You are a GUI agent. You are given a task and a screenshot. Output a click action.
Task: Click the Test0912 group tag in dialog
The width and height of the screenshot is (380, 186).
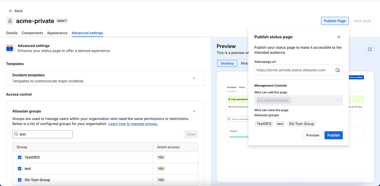(264, 124)
